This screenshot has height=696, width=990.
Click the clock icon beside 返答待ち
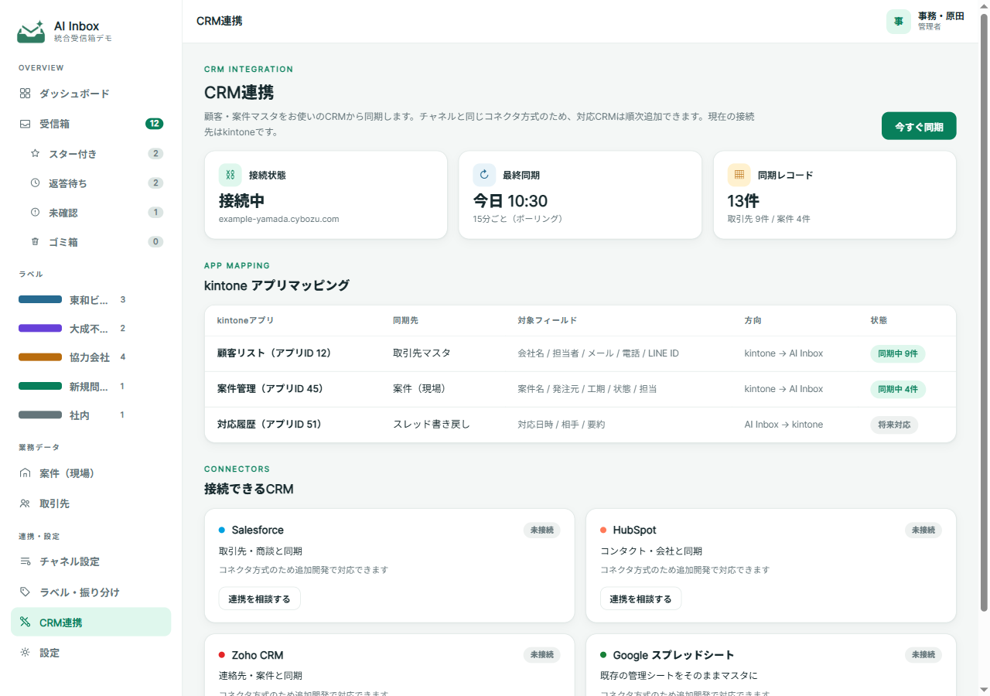click(x=35, y=183)
